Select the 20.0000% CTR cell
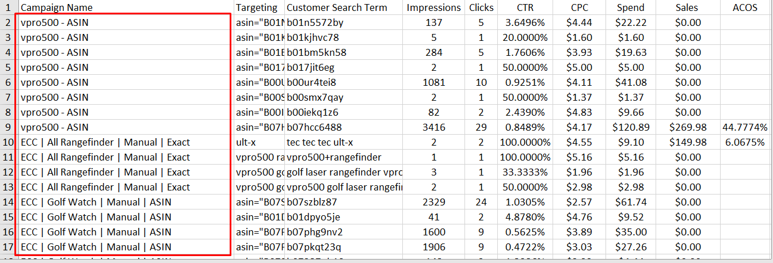 [x=526, y=37]
